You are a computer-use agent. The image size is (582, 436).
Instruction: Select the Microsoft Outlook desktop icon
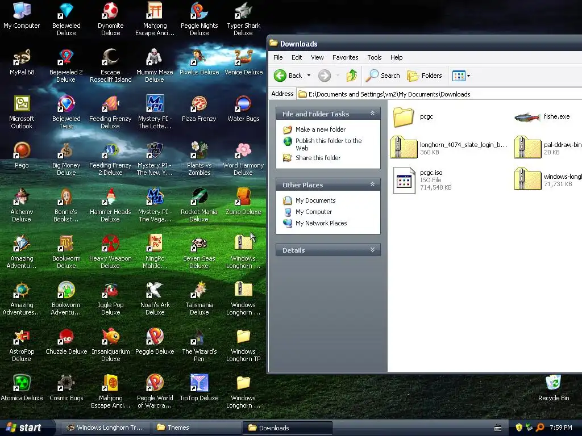tap(22, 112)
